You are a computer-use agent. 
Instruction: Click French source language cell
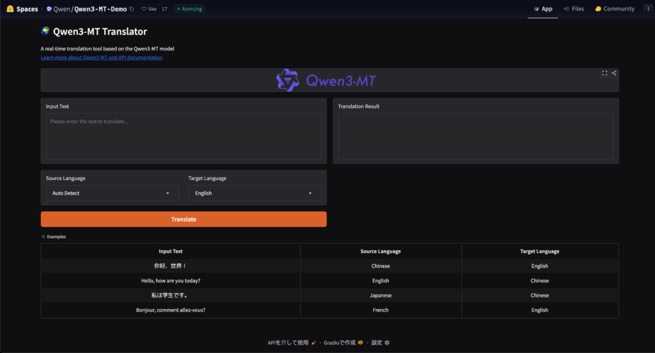[381, 310]
